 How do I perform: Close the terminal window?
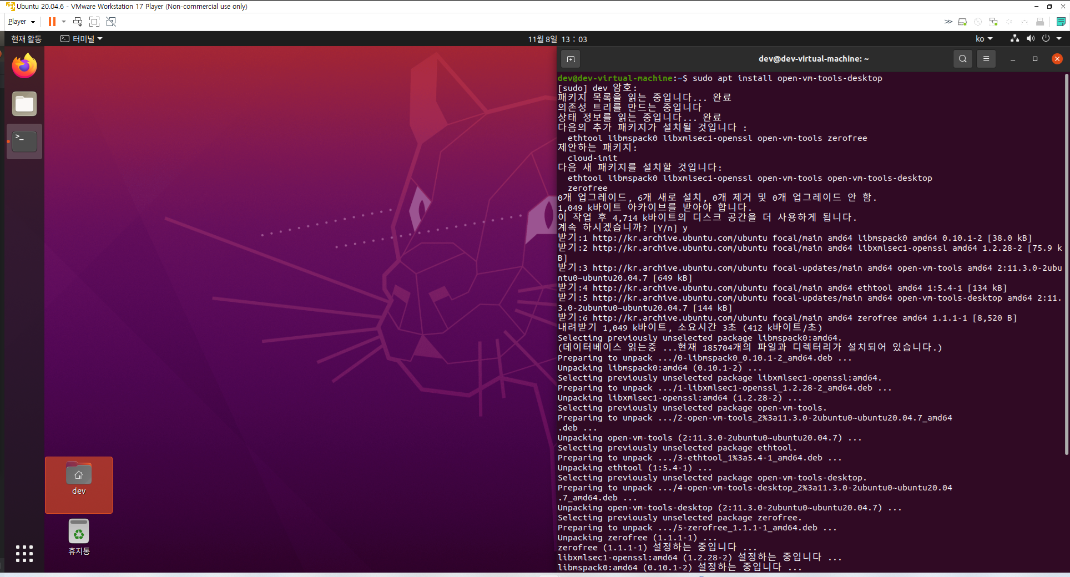1057,59
